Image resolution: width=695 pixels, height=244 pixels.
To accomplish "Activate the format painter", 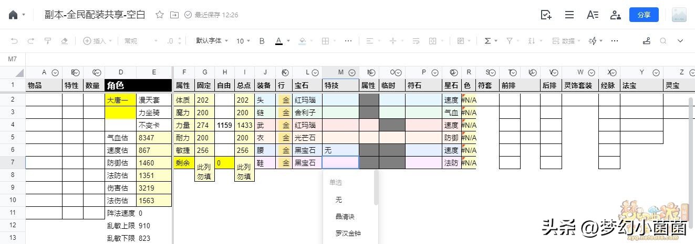I will click(x=48, y=41).
